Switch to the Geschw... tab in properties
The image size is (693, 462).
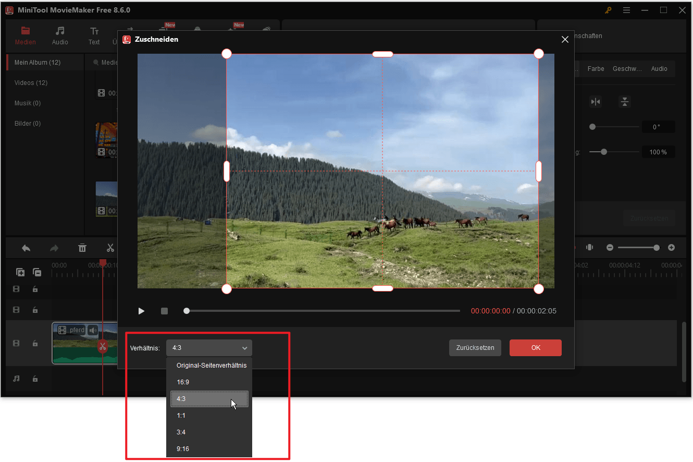[627, 69]
